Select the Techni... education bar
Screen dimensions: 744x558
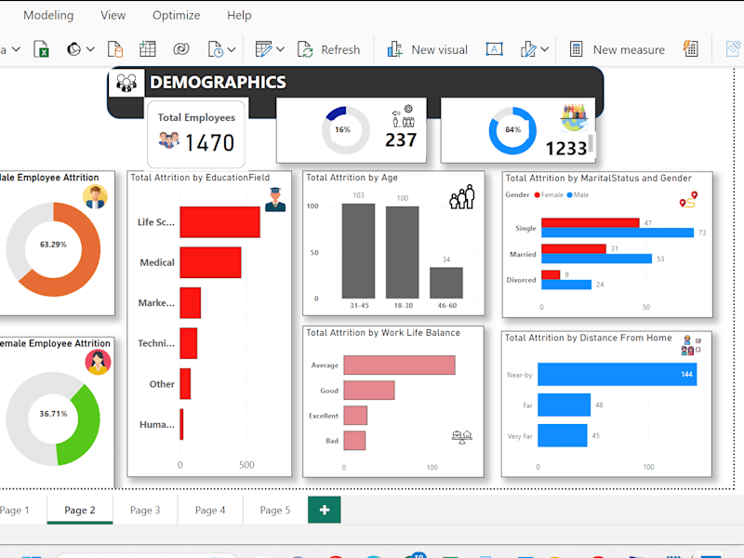(x=189, y=343)
